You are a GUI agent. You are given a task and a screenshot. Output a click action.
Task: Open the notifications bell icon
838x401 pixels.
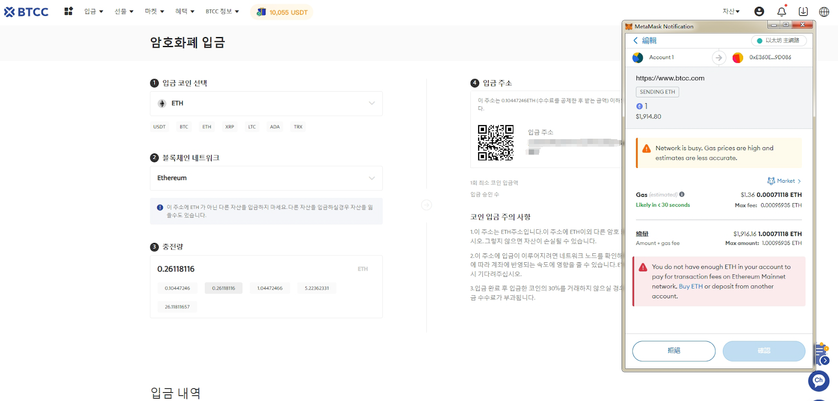781,12
